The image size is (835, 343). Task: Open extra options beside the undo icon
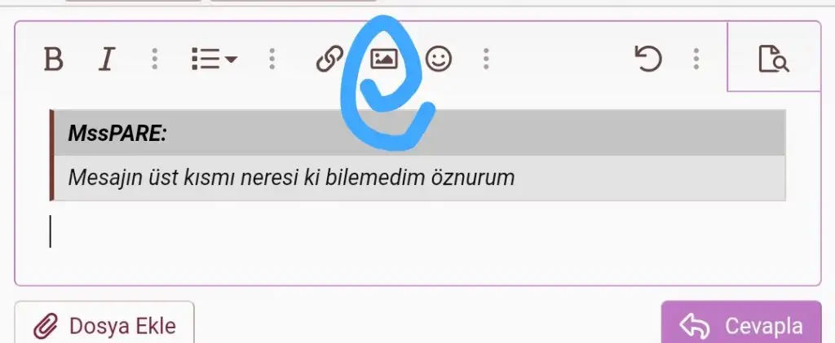point(696,59)
